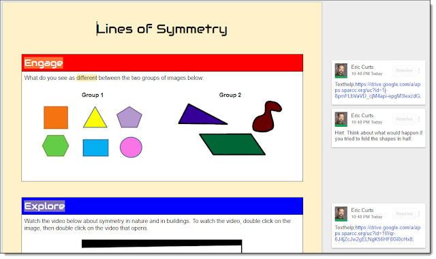
Task: Select the pink circle shape
Action: 131,147
